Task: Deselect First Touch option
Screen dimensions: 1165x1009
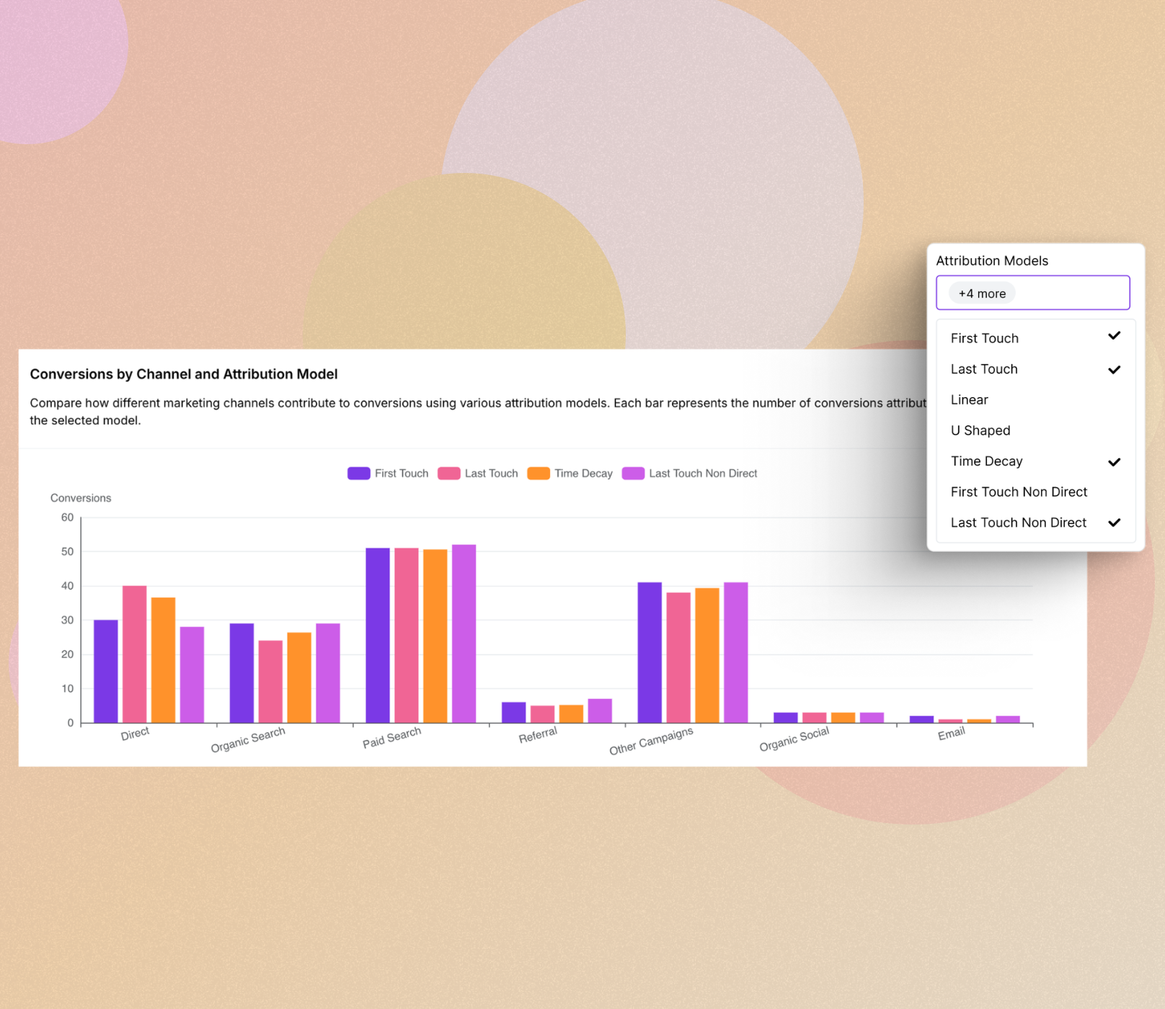Action: [x=1035, y=338]
